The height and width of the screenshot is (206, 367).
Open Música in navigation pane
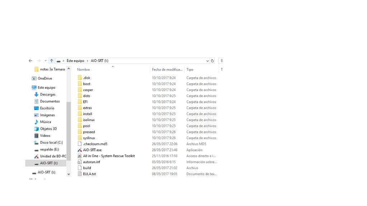pos(43,122)
